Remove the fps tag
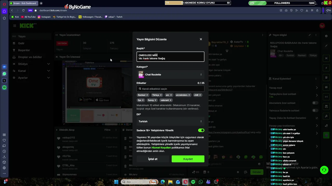The image size is (332, 186). pos(143,100)
